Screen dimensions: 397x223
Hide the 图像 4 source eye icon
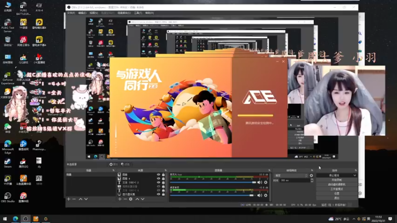(158, 178)
